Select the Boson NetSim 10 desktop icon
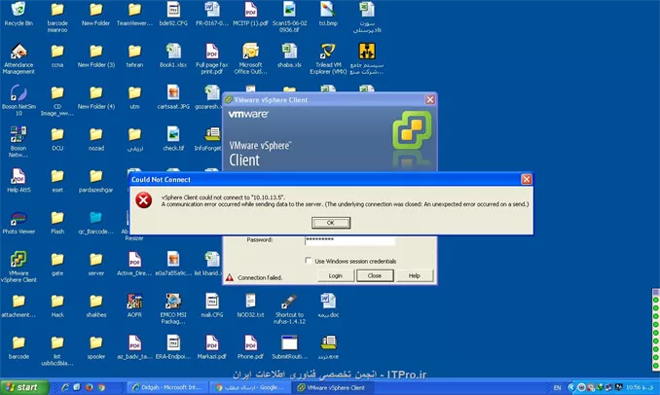660x395 pixels. tap(18, 100)
